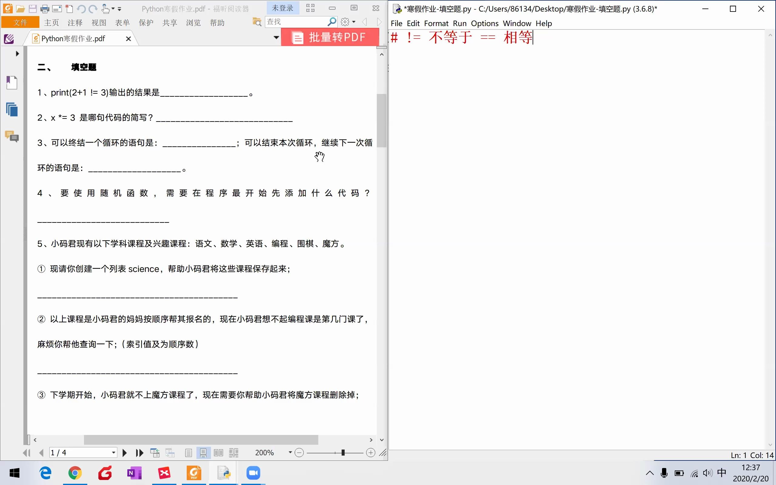Save the document with the save icon
This screenshot has height=485, width=776.
(x=33, y=9)
